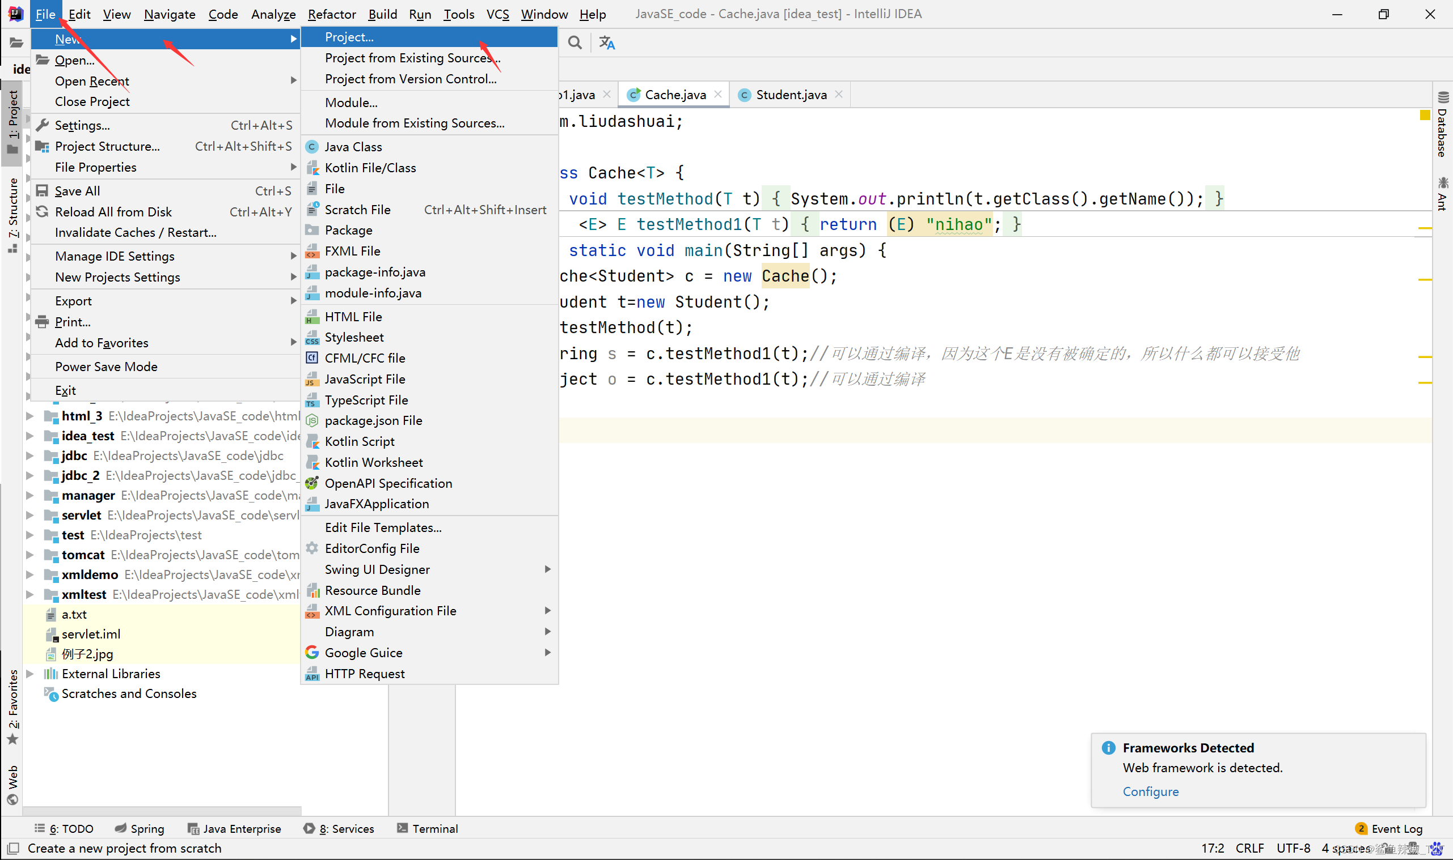The image size is (1453, 860).
Task: Toggle Power Save Mode
Action: [x=106, y=366]
